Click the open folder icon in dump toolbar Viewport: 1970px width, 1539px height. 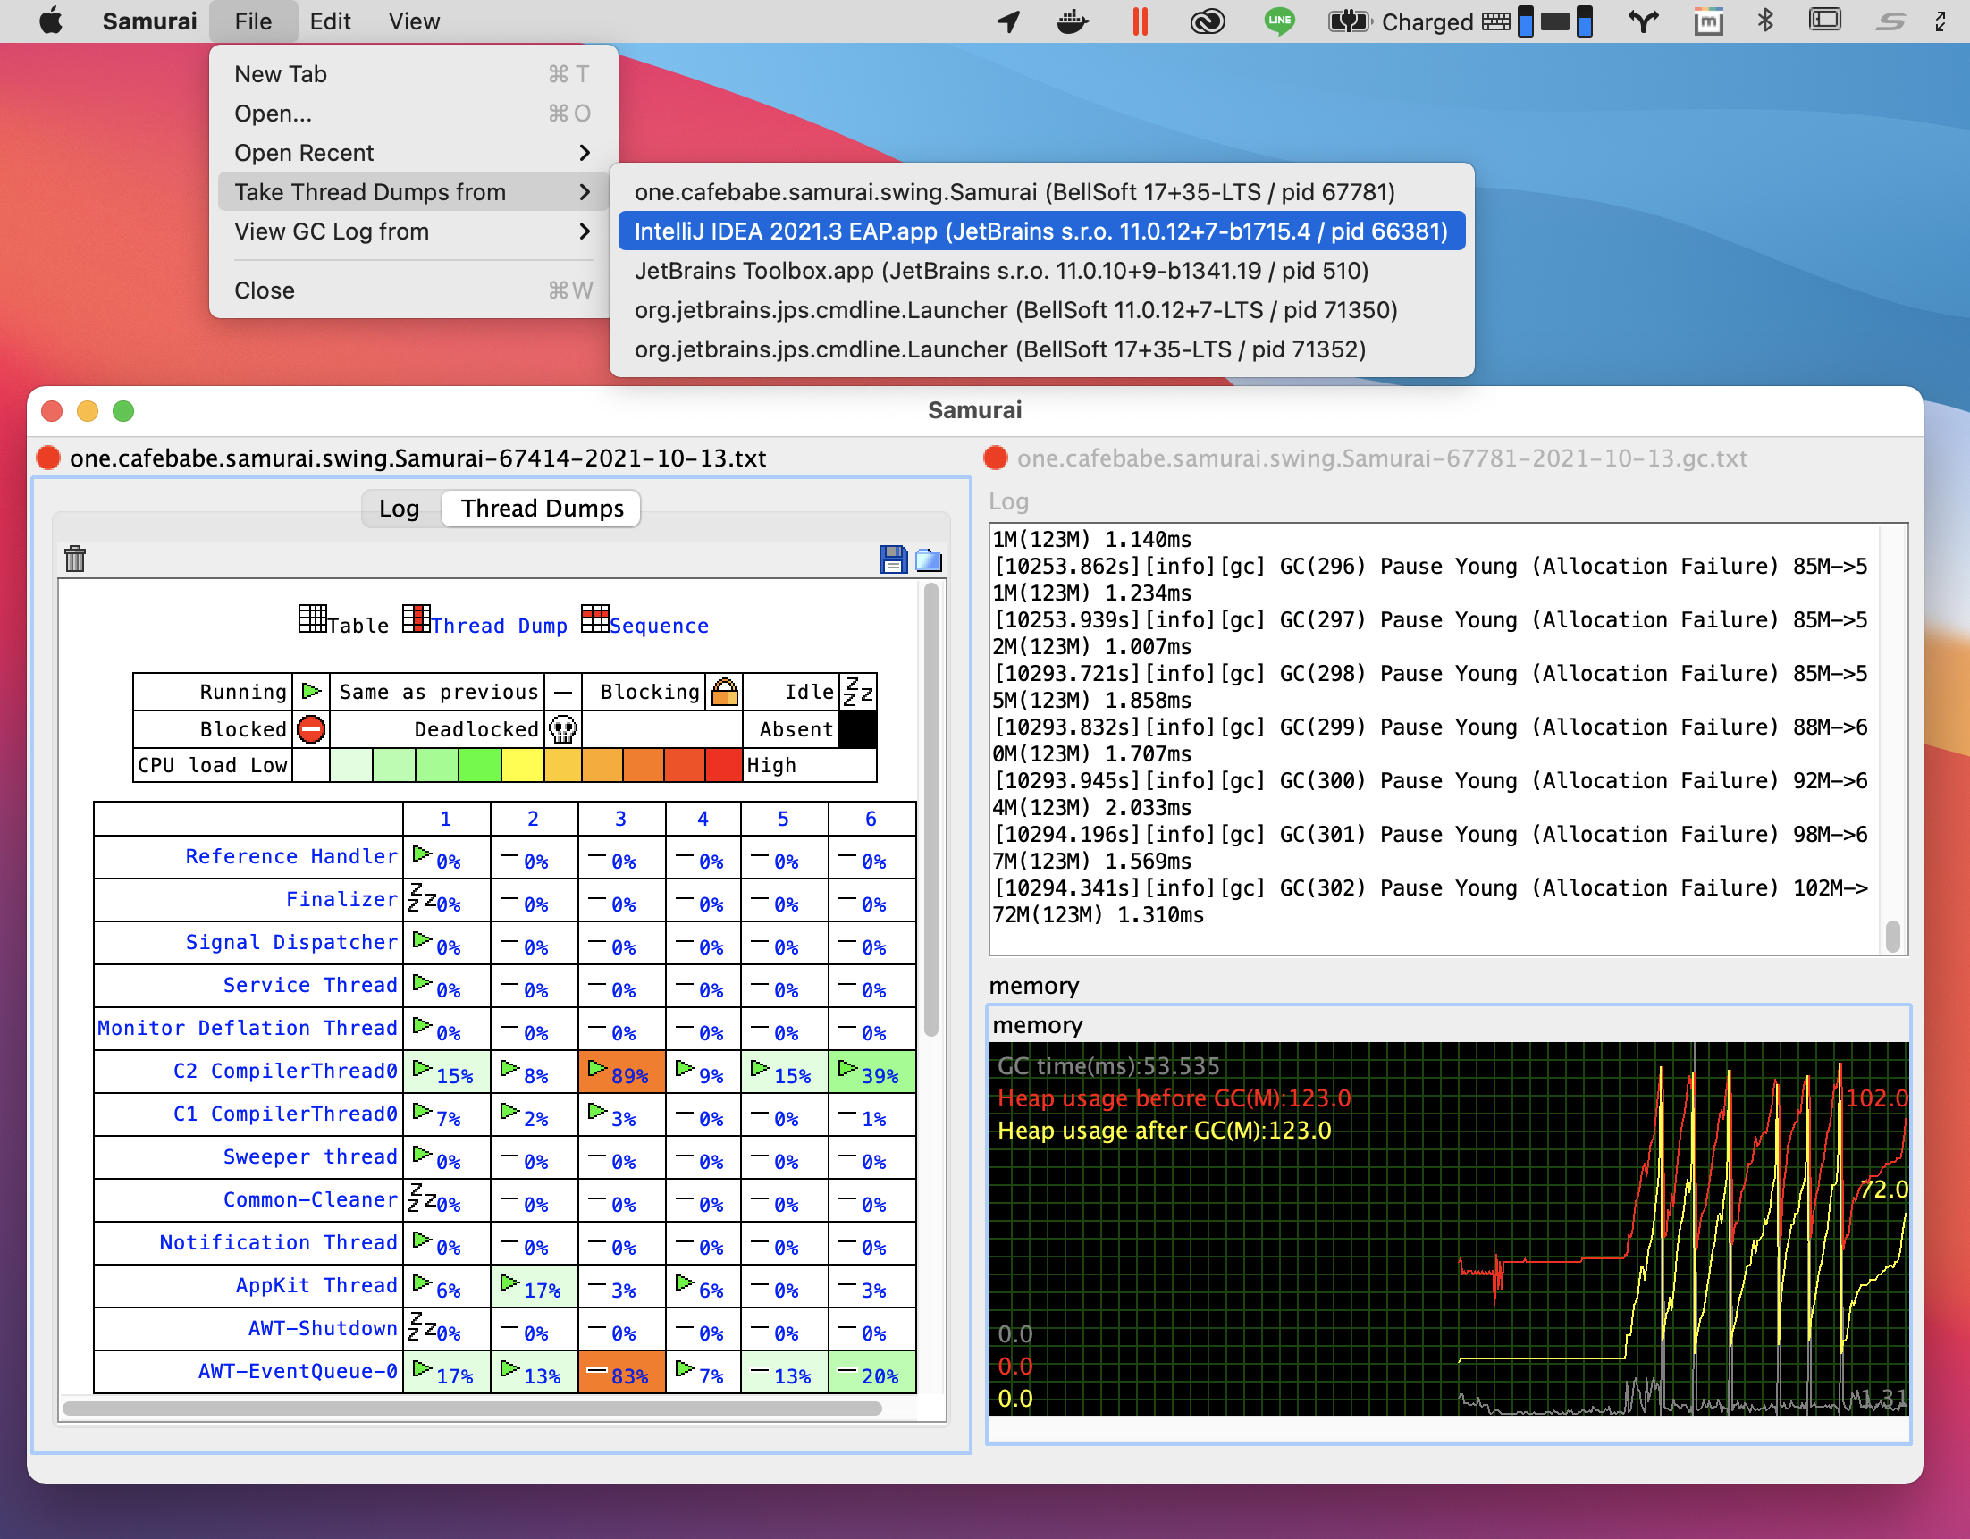pos(928,560)
